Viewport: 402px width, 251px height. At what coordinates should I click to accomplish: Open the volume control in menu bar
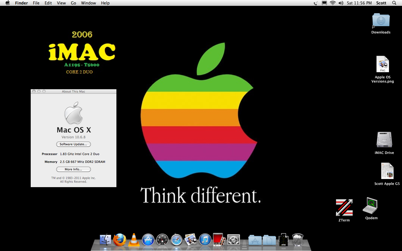coord(341,3)
